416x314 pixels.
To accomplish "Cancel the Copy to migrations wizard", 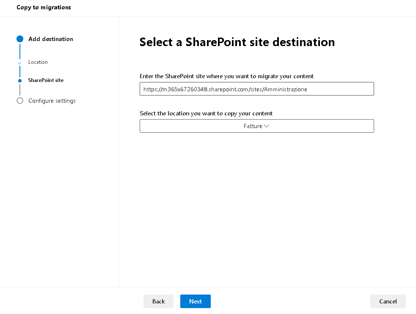I will 388,301.
